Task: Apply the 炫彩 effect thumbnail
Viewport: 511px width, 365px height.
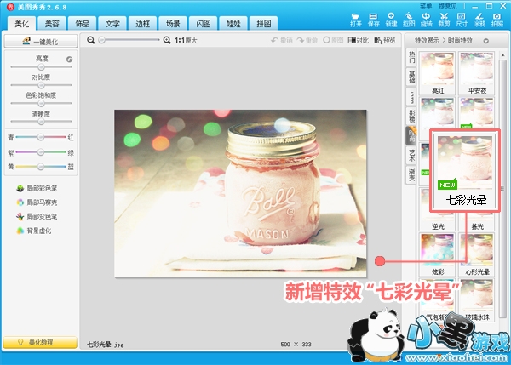Action: tap(438, 254)
